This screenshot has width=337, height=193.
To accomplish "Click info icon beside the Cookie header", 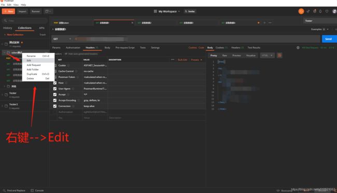I will coord(68,65).
